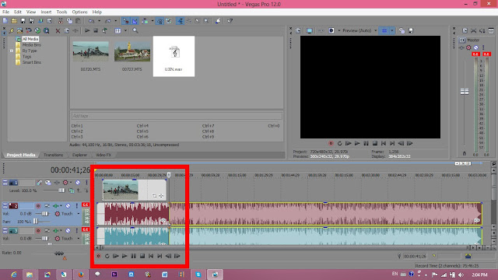Image resolution: width=498 pixels, height=280 pixels.
Task: Click the Cut scissors icon
Action: coord(61,21)
